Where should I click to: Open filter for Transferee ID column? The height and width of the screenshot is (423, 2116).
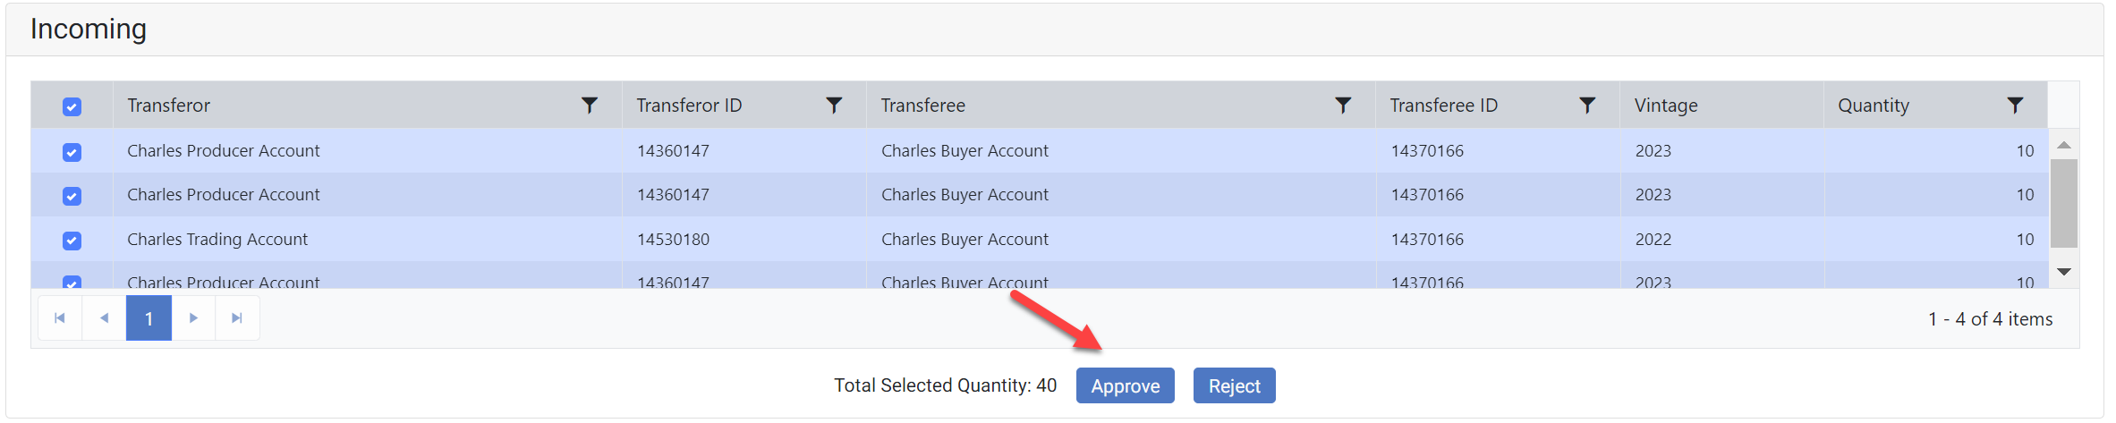click(1587, 106)
